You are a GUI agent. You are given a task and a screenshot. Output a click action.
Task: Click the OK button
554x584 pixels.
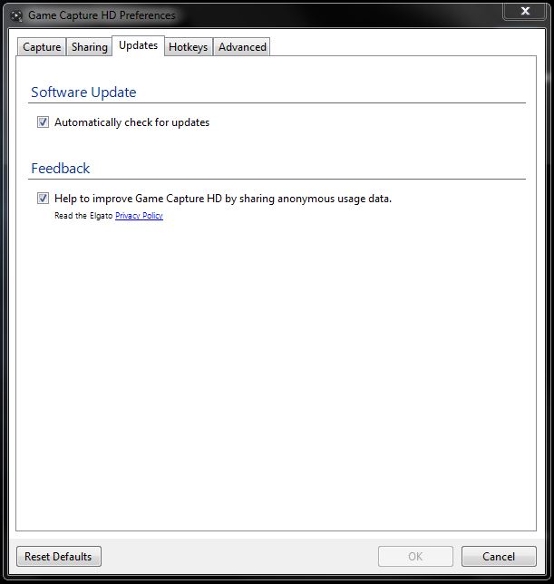click(x=415, y=556)
